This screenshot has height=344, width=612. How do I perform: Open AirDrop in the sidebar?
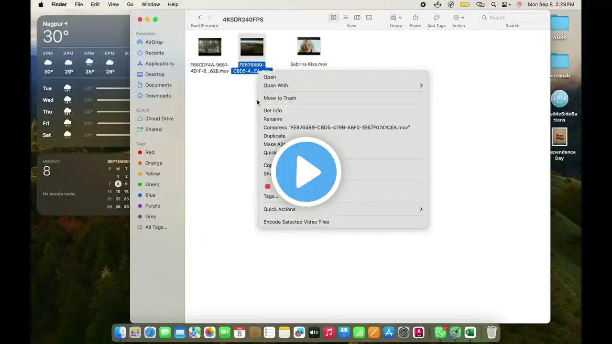tap(154, 42)
